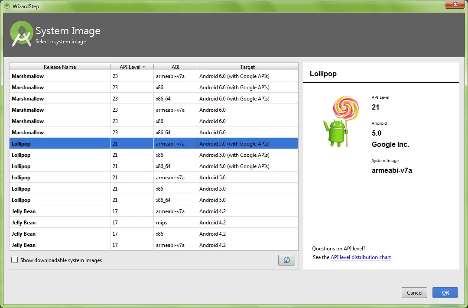Select highlighted Lollipop armeabi-v7a Google APIs row
468x308 pixels.
tap(154, 143)
